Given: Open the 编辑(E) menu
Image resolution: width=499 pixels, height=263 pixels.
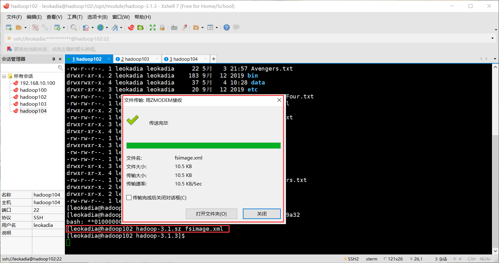Looking at the screenshot, I should pyautogui.click(x=34, y=17).
